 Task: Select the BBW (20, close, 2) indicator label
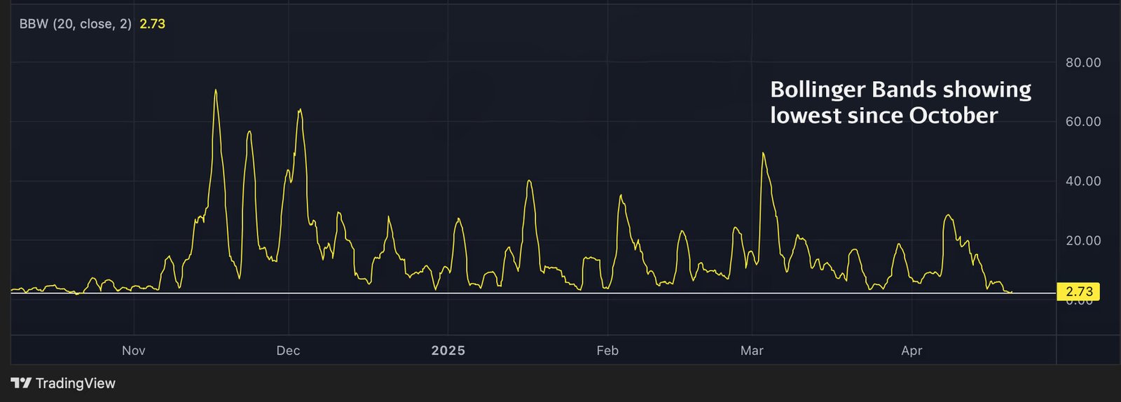point(76,24)
